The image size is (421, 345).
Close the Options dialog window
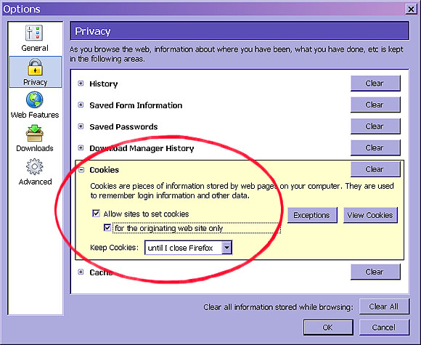click(x=411, y=9)
